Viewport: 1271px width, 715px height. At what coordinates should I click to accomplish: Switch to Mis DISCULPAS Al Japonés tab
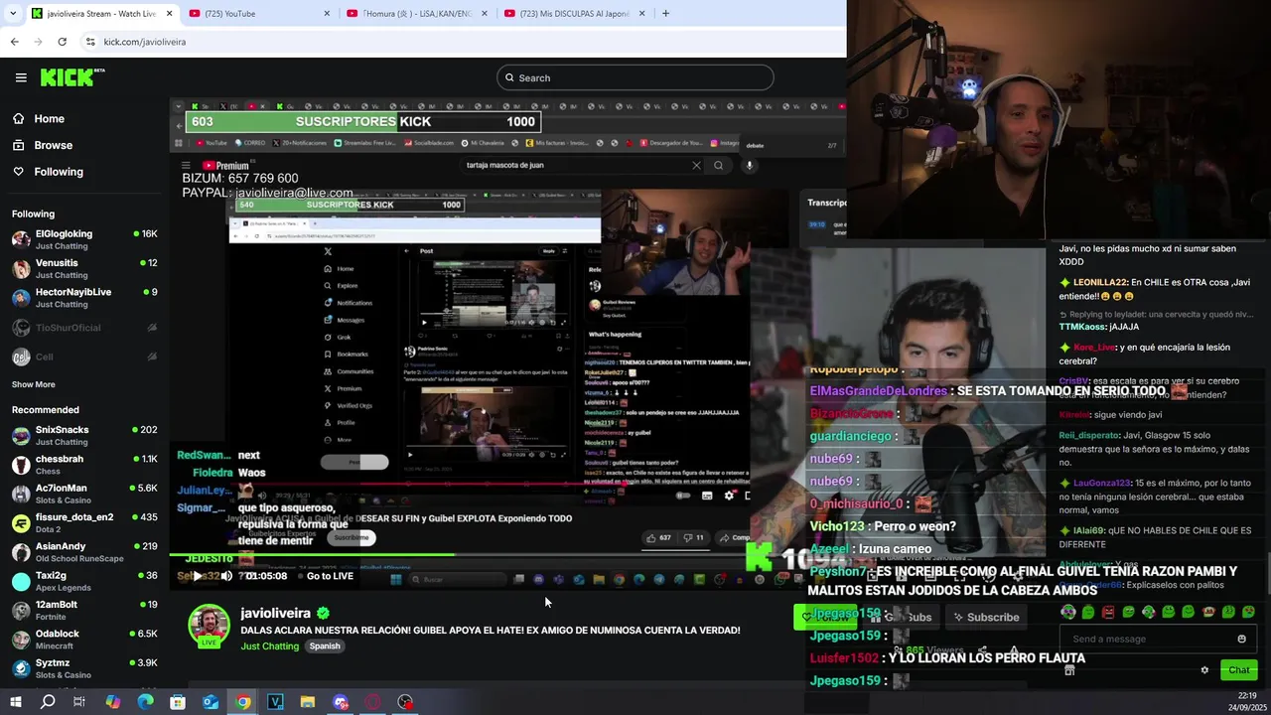(x=574, y=13)
